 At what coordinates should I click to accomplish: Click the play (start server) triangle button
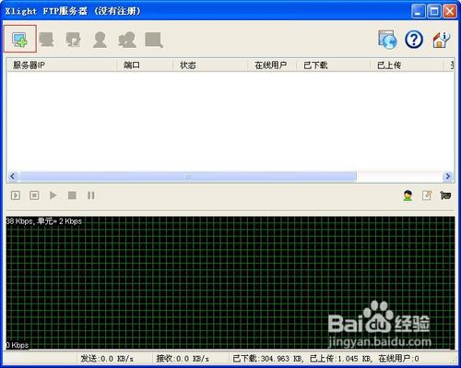coord(53,196)
